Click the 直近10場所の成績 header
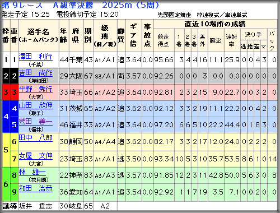Viewport: 280px width, 213px height. (215, 24)
